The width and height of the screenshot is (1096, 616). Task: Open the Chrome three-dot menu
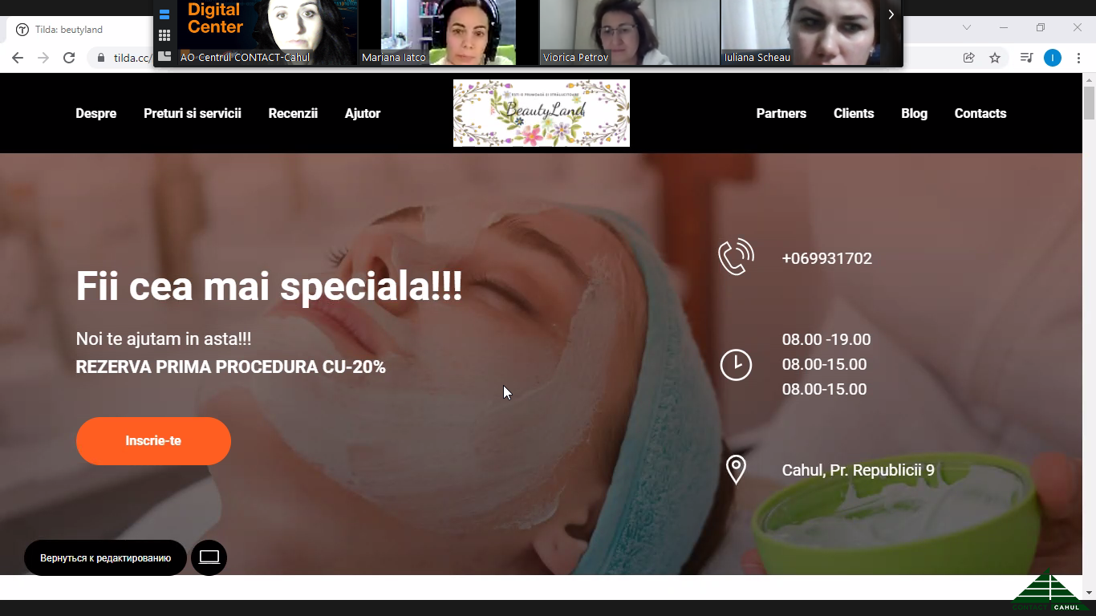[x=1078, y=58]
